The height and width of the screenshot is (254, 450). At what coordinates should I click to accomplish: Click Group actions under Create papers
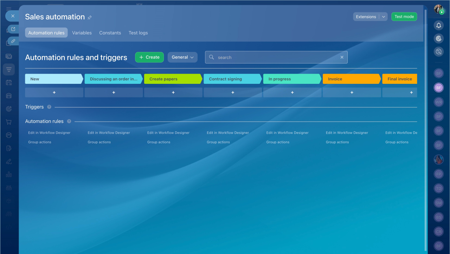coord(159,142)
